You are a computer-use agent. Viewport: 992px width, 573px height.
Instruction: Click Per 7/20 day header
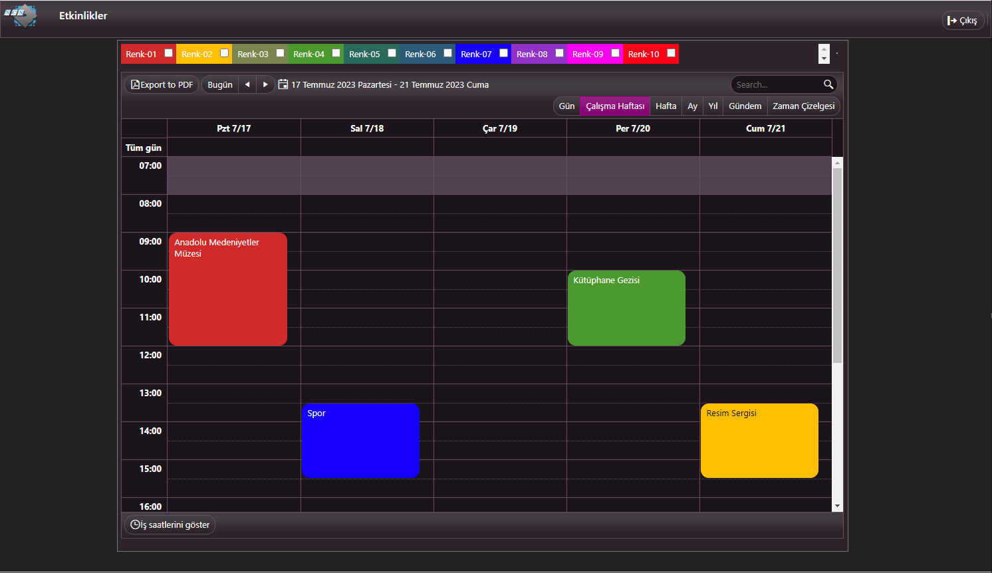633,128
